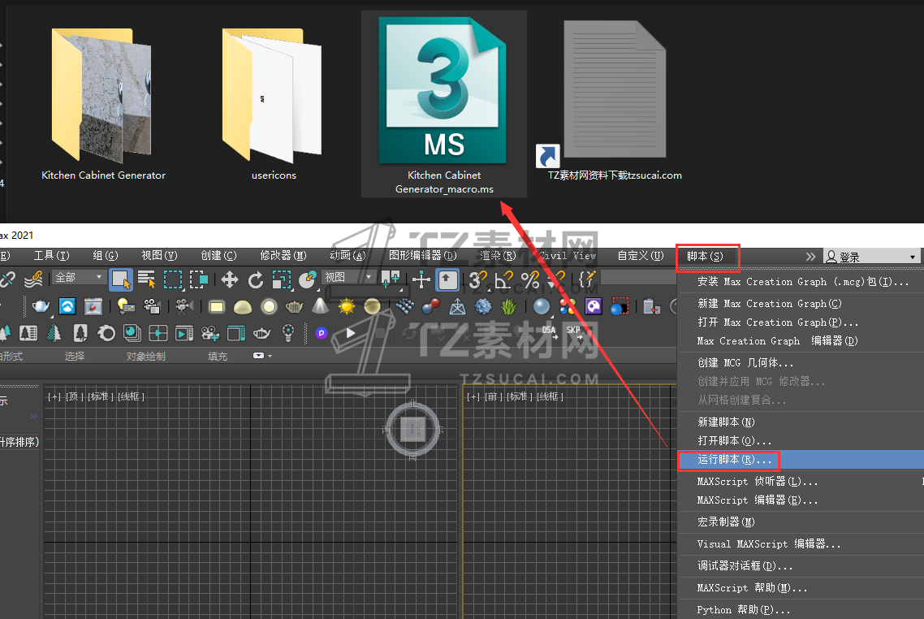Click the D5A export icon
Viewport: 924px width, 619px height.
click(549, 332)
